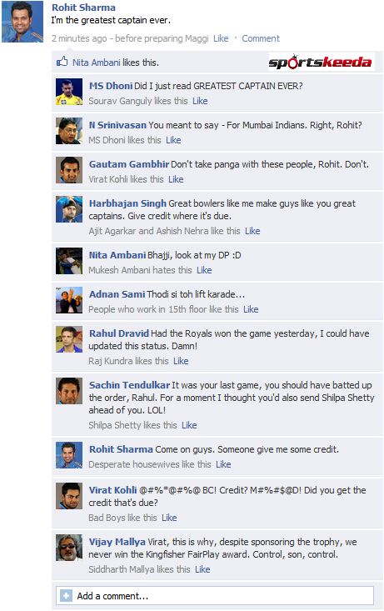The width and height of the screenshot is (384, 611).
Task: Click Adnan Sami's profile thumbnail
Action: pyautogui.click(x=69, y=299)
